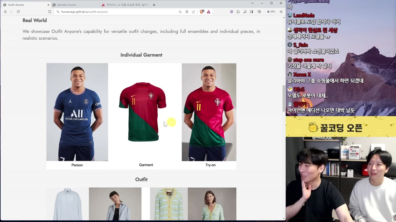396x222 pixels.
Task: Click chat username Xenos X
Action: 302,75
